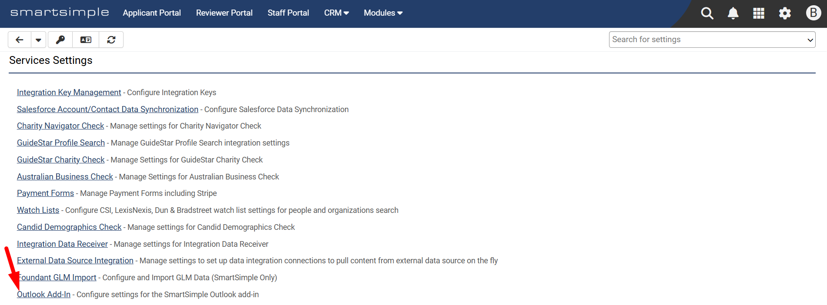Open Outlook Add-In link
827x305 pixels.
pyautogui.click(x=44, y=295)
